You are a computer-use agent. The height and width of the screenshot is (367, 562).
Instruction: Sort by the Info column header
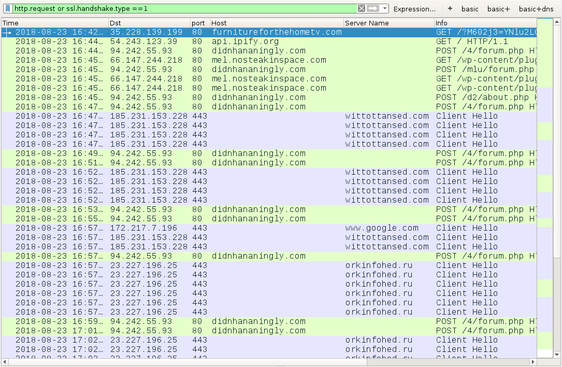[x=485, y=23]
